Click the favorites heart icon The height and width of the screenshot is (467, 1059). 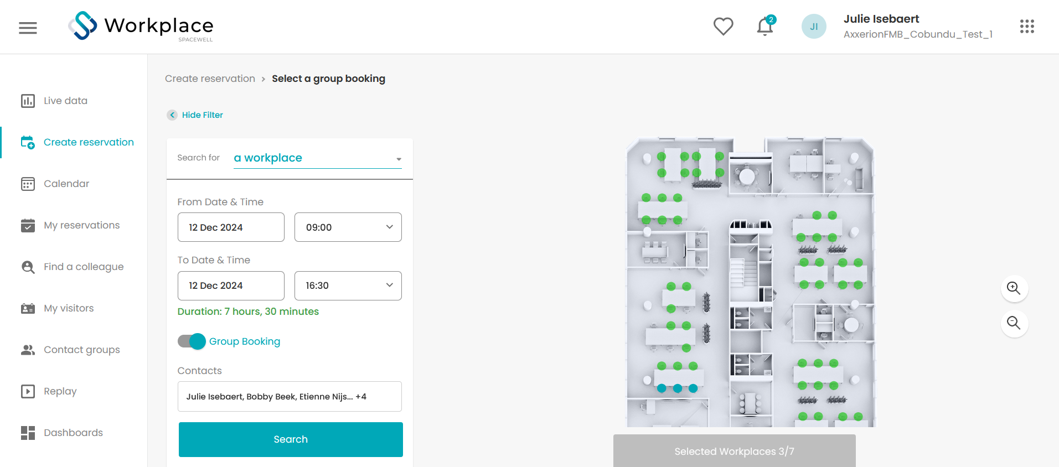click(x=723, y=27)
